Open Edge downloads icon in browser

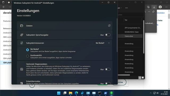(154, 7)
